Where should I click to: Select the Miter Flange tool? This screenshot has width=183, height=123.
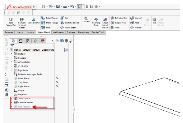[x=50, y=23]
